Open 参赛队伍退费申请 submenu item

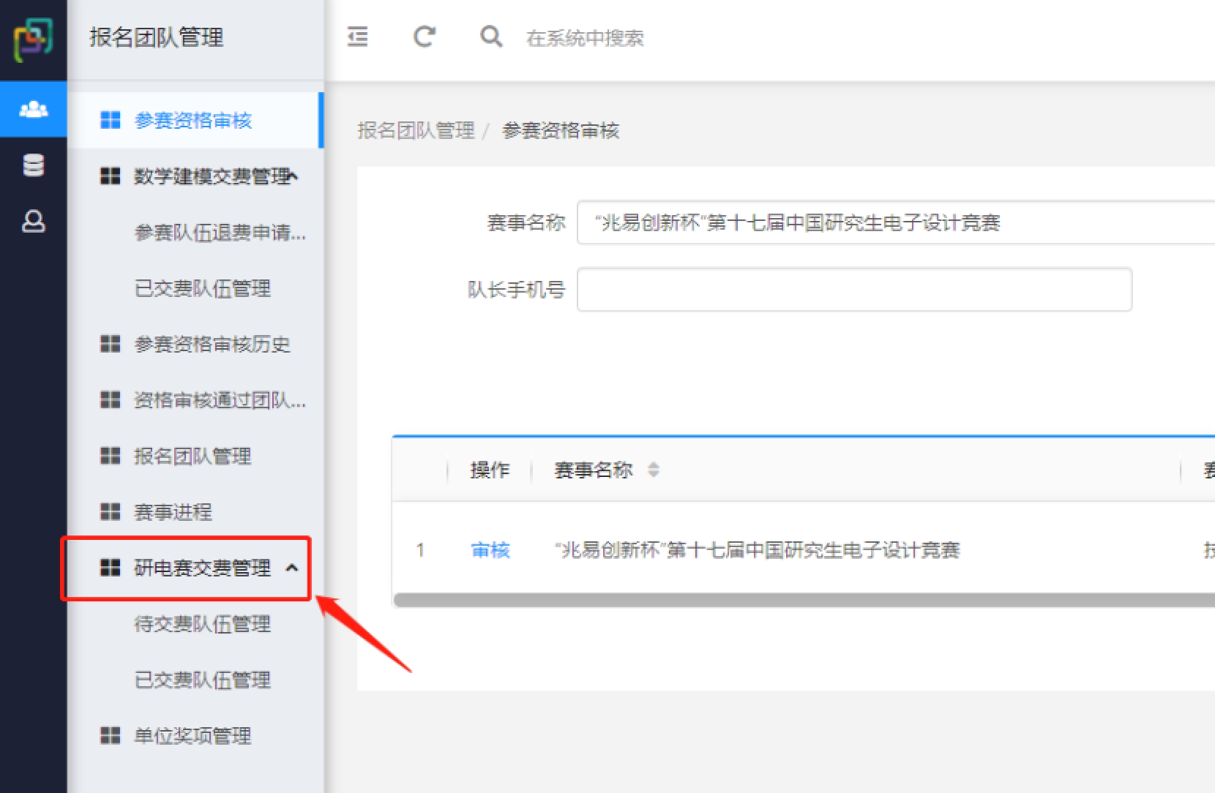(x=220, y=233)
